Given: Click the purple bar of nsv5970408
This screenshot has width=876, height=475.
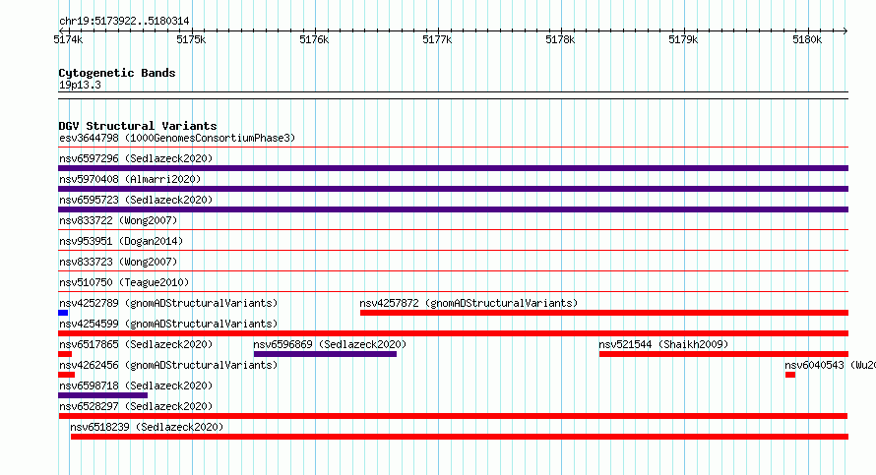Looking at the screenshot, I should (453, 189).
